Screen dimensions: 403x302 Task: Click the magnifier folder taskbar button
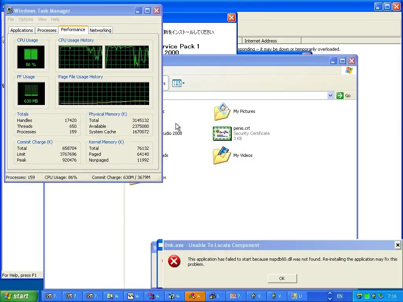click(x=113, y=296)
